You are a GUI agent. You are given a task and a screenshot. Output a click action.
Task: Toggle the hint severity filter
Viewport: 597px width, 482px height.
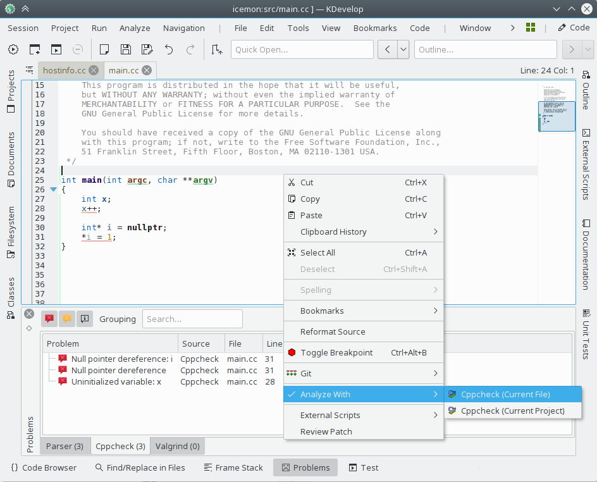point(84,318)
